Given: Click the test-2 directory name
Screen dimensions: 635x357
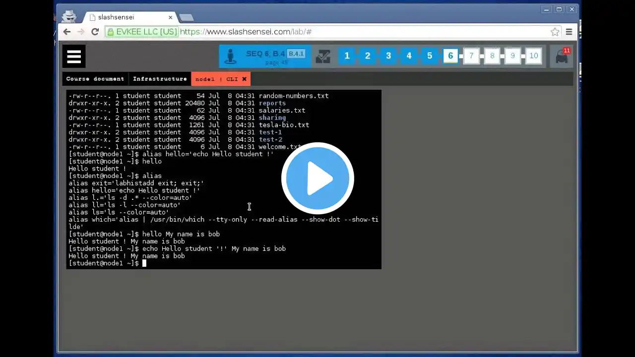Looking at the screenshot, I should [x=270, y=140].
